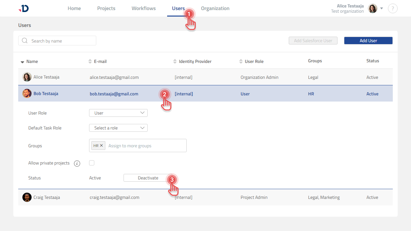This screenshot has width=411, height=231.
Task: Click the info icon beside Allow private projects
Action: 77,164
